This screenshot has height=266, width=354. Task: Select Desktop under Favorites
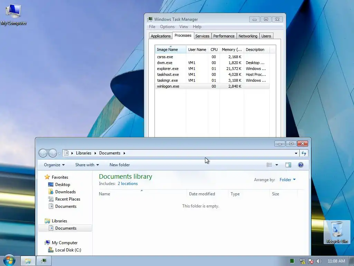[63, 185]
